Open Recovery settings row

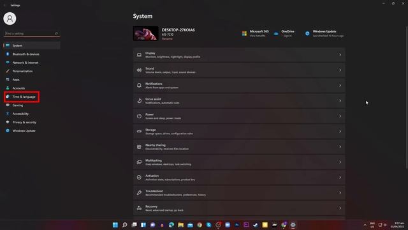point(239,208)
